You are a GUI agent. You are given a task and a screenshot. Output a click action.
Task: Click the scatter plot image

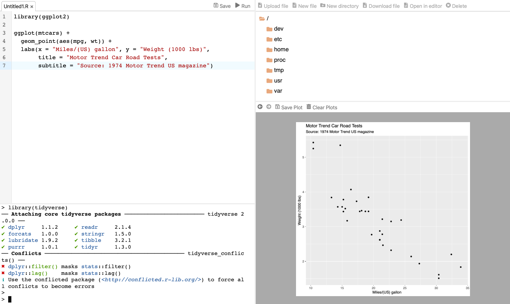(383, 209)
